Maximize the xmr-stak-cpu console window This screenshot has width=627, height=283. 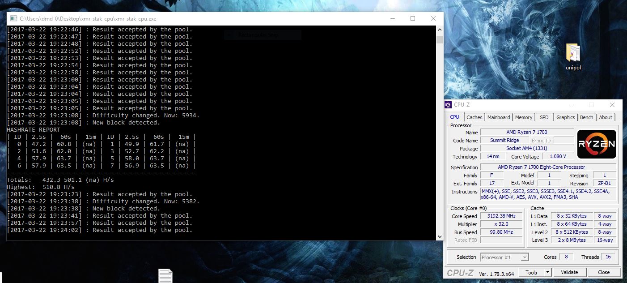point(413,19)
